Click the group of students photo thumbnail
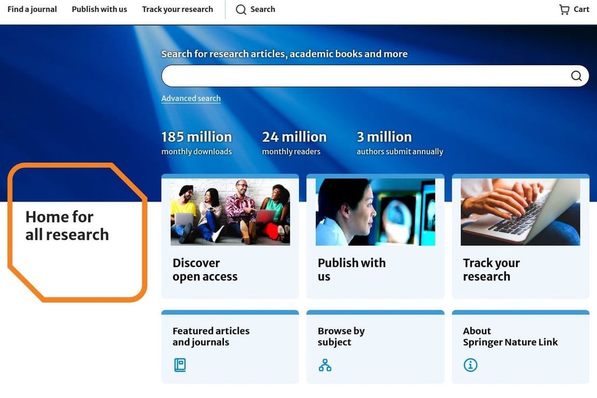This screenshot has width=597, height=398. pyautogui.click(x=230, y=212)
